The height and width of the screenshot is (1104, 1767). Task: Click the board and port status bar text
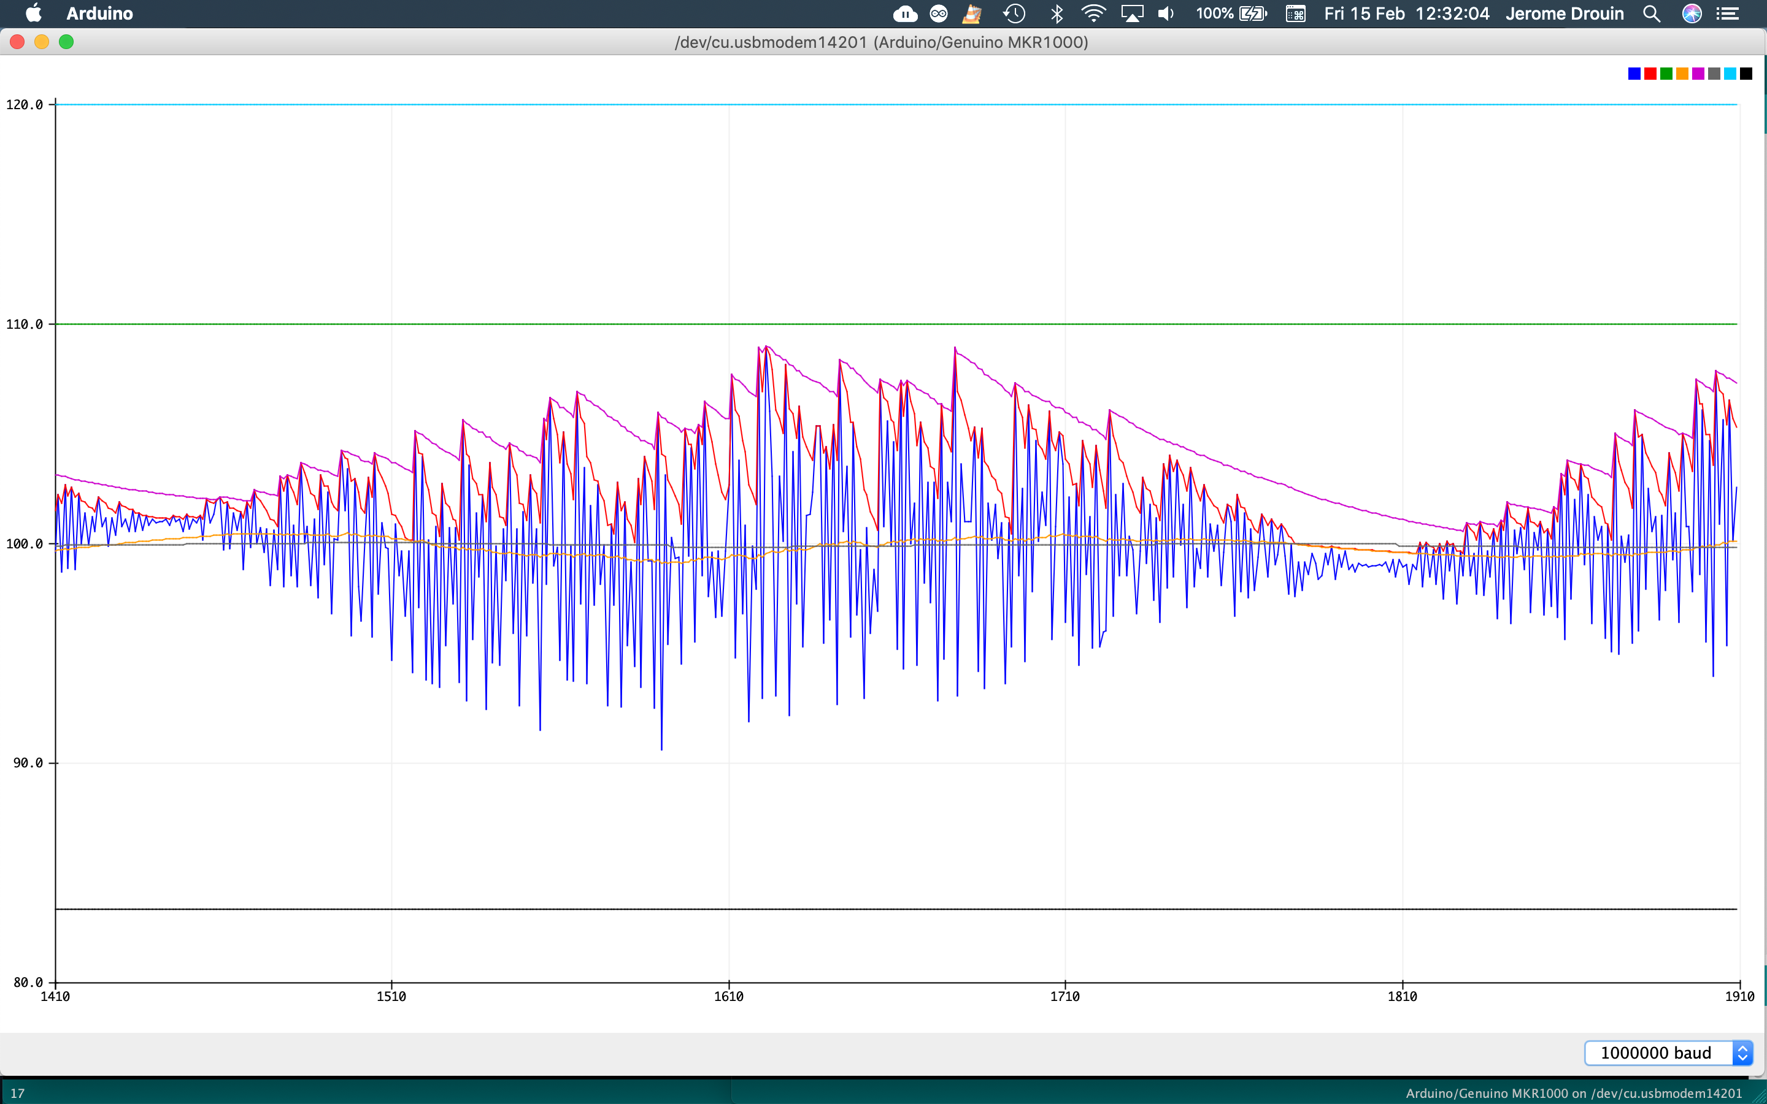click(1574, 1093)
